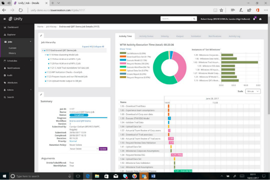Click the browser share icon
Image resolution: width=270 pixels, height=180 pixels.
(249, 10)
